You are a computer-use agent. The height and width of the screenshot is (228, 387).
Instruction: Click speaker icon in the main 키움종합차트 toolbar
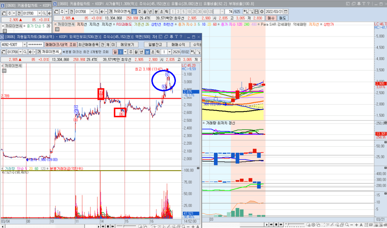(102, 12)
